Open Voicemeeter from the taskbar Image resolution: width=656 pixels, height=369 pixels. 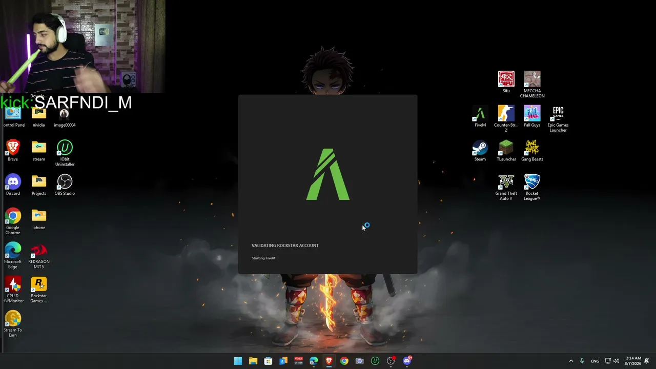[x=299, y=361]
